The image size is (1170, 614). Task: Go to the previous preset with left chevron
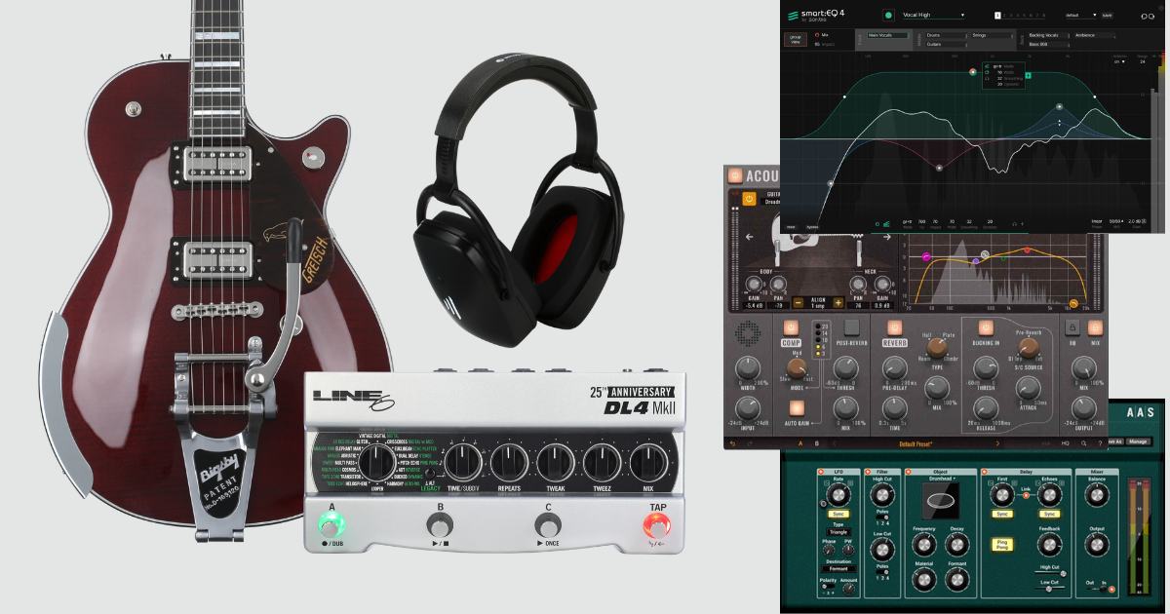click(835, 443)
